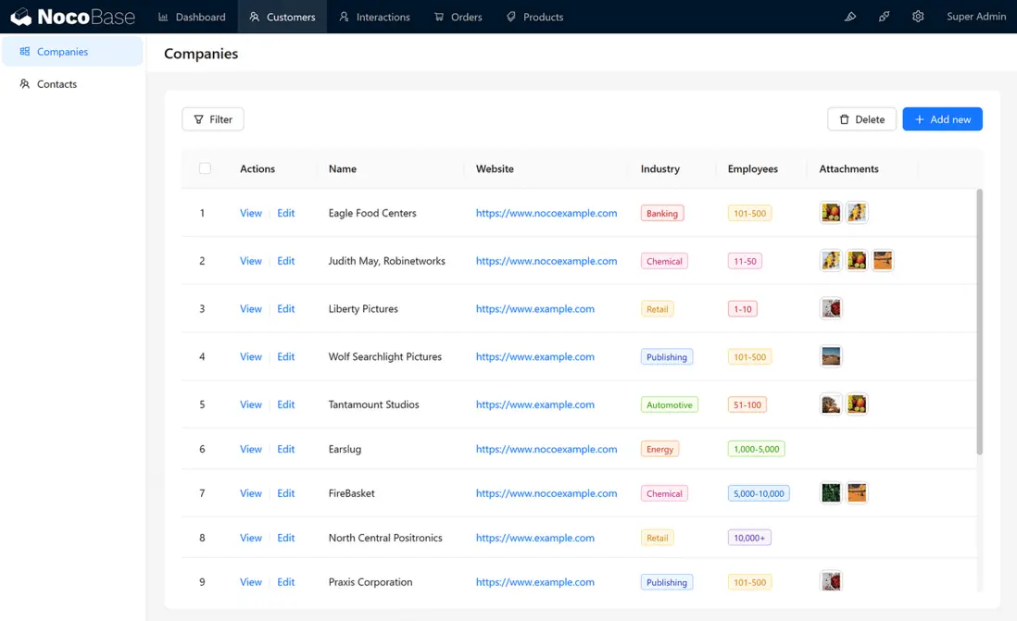
Task: Open the settings gear icon
Action: (x=918, y=17)
